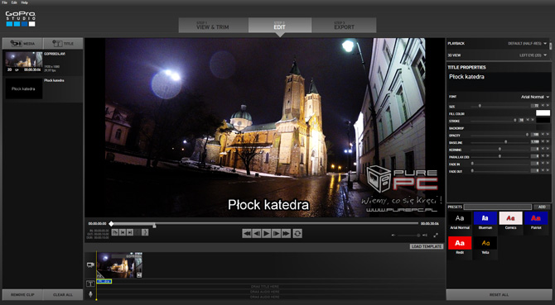
Task: Go to Step 1 View & Trim
Action: pos(214,26)
